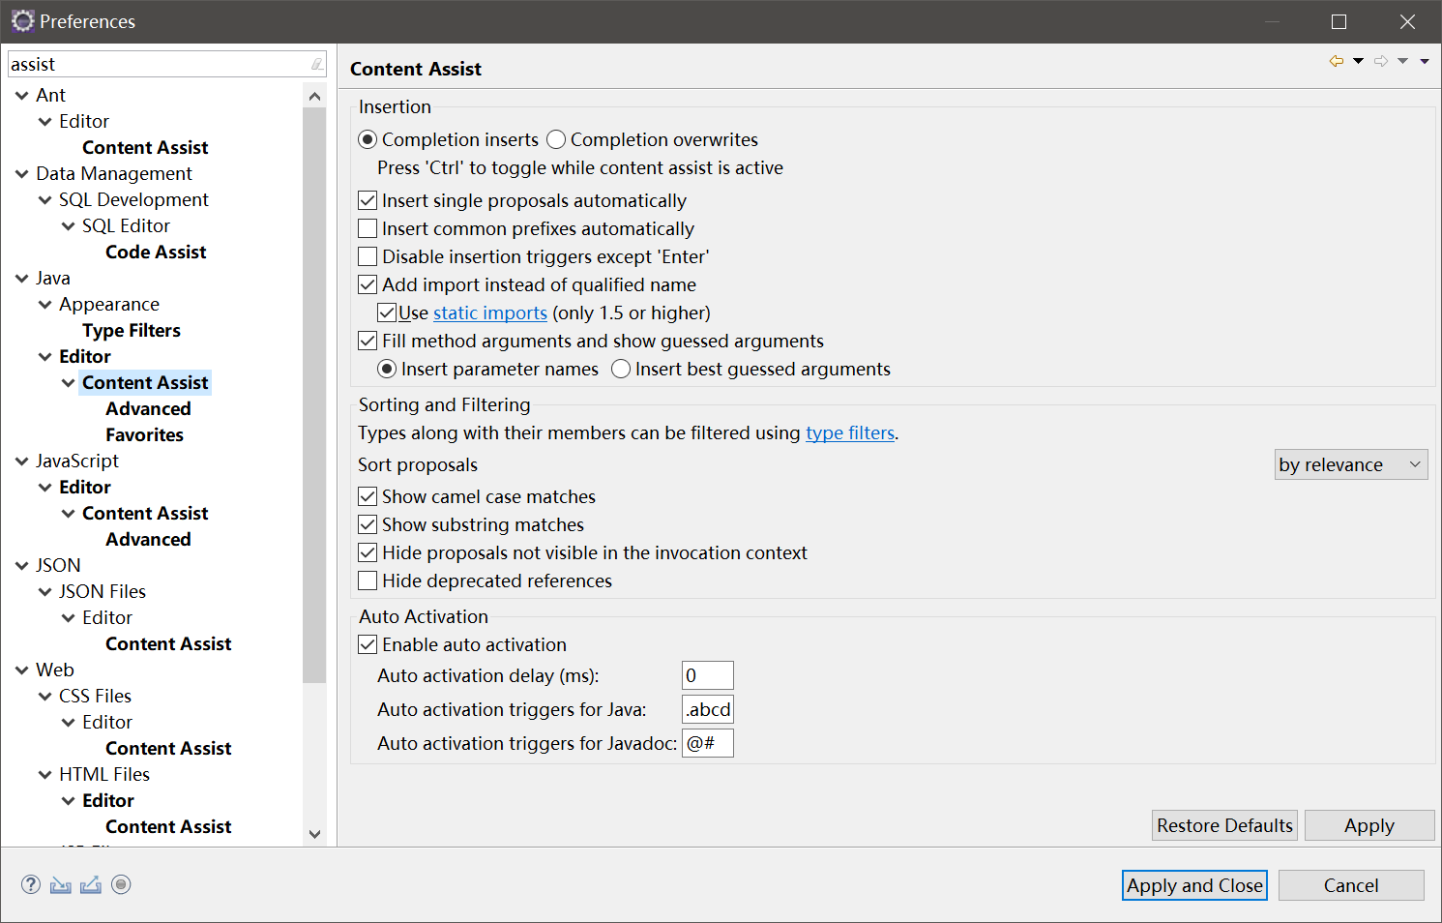Open the Sort proposals by relevance dropdown
Screen dimensions: 1442x923
[x=1351, y=464]
